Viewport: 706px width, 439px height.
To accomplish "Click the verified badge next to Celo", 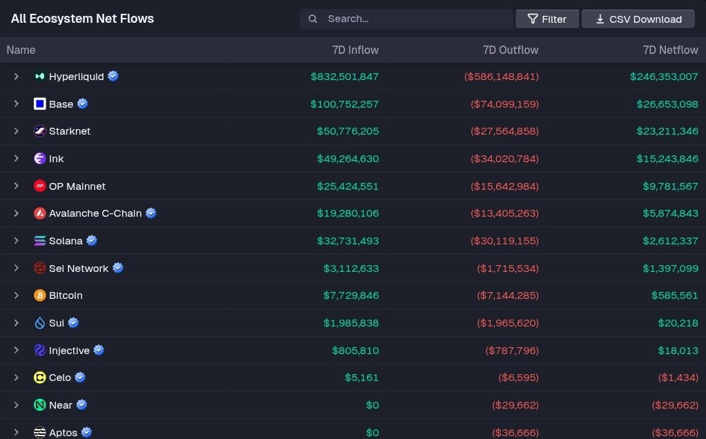I will point(80,378).
